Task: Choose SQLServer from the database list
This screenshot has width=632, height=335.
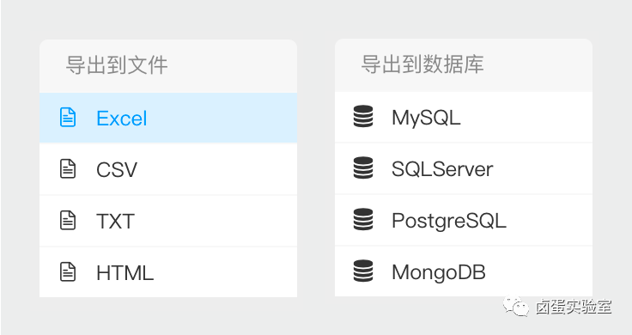Action: tap(464, 168)
